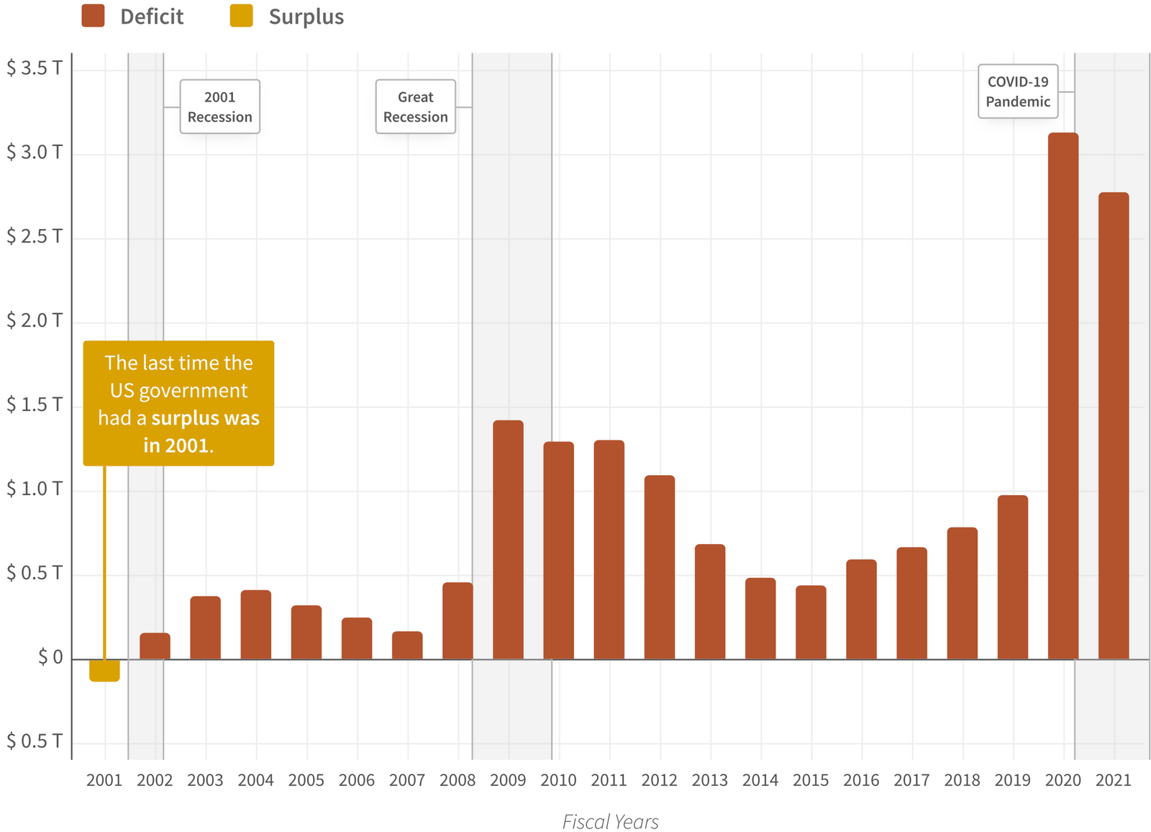Click the 2018 deficit bar

[963, 594]
